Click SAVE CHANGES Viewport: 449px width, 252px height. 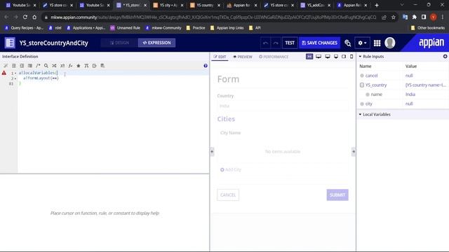(320, 43)
